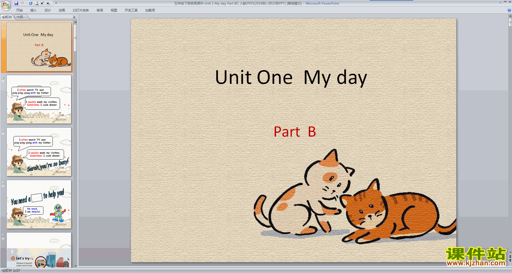Image resolution: width=512 pixels, height=273 pixels.
Task: Switch to the 大纲 outline tab
Action: [x=20, y=17]
